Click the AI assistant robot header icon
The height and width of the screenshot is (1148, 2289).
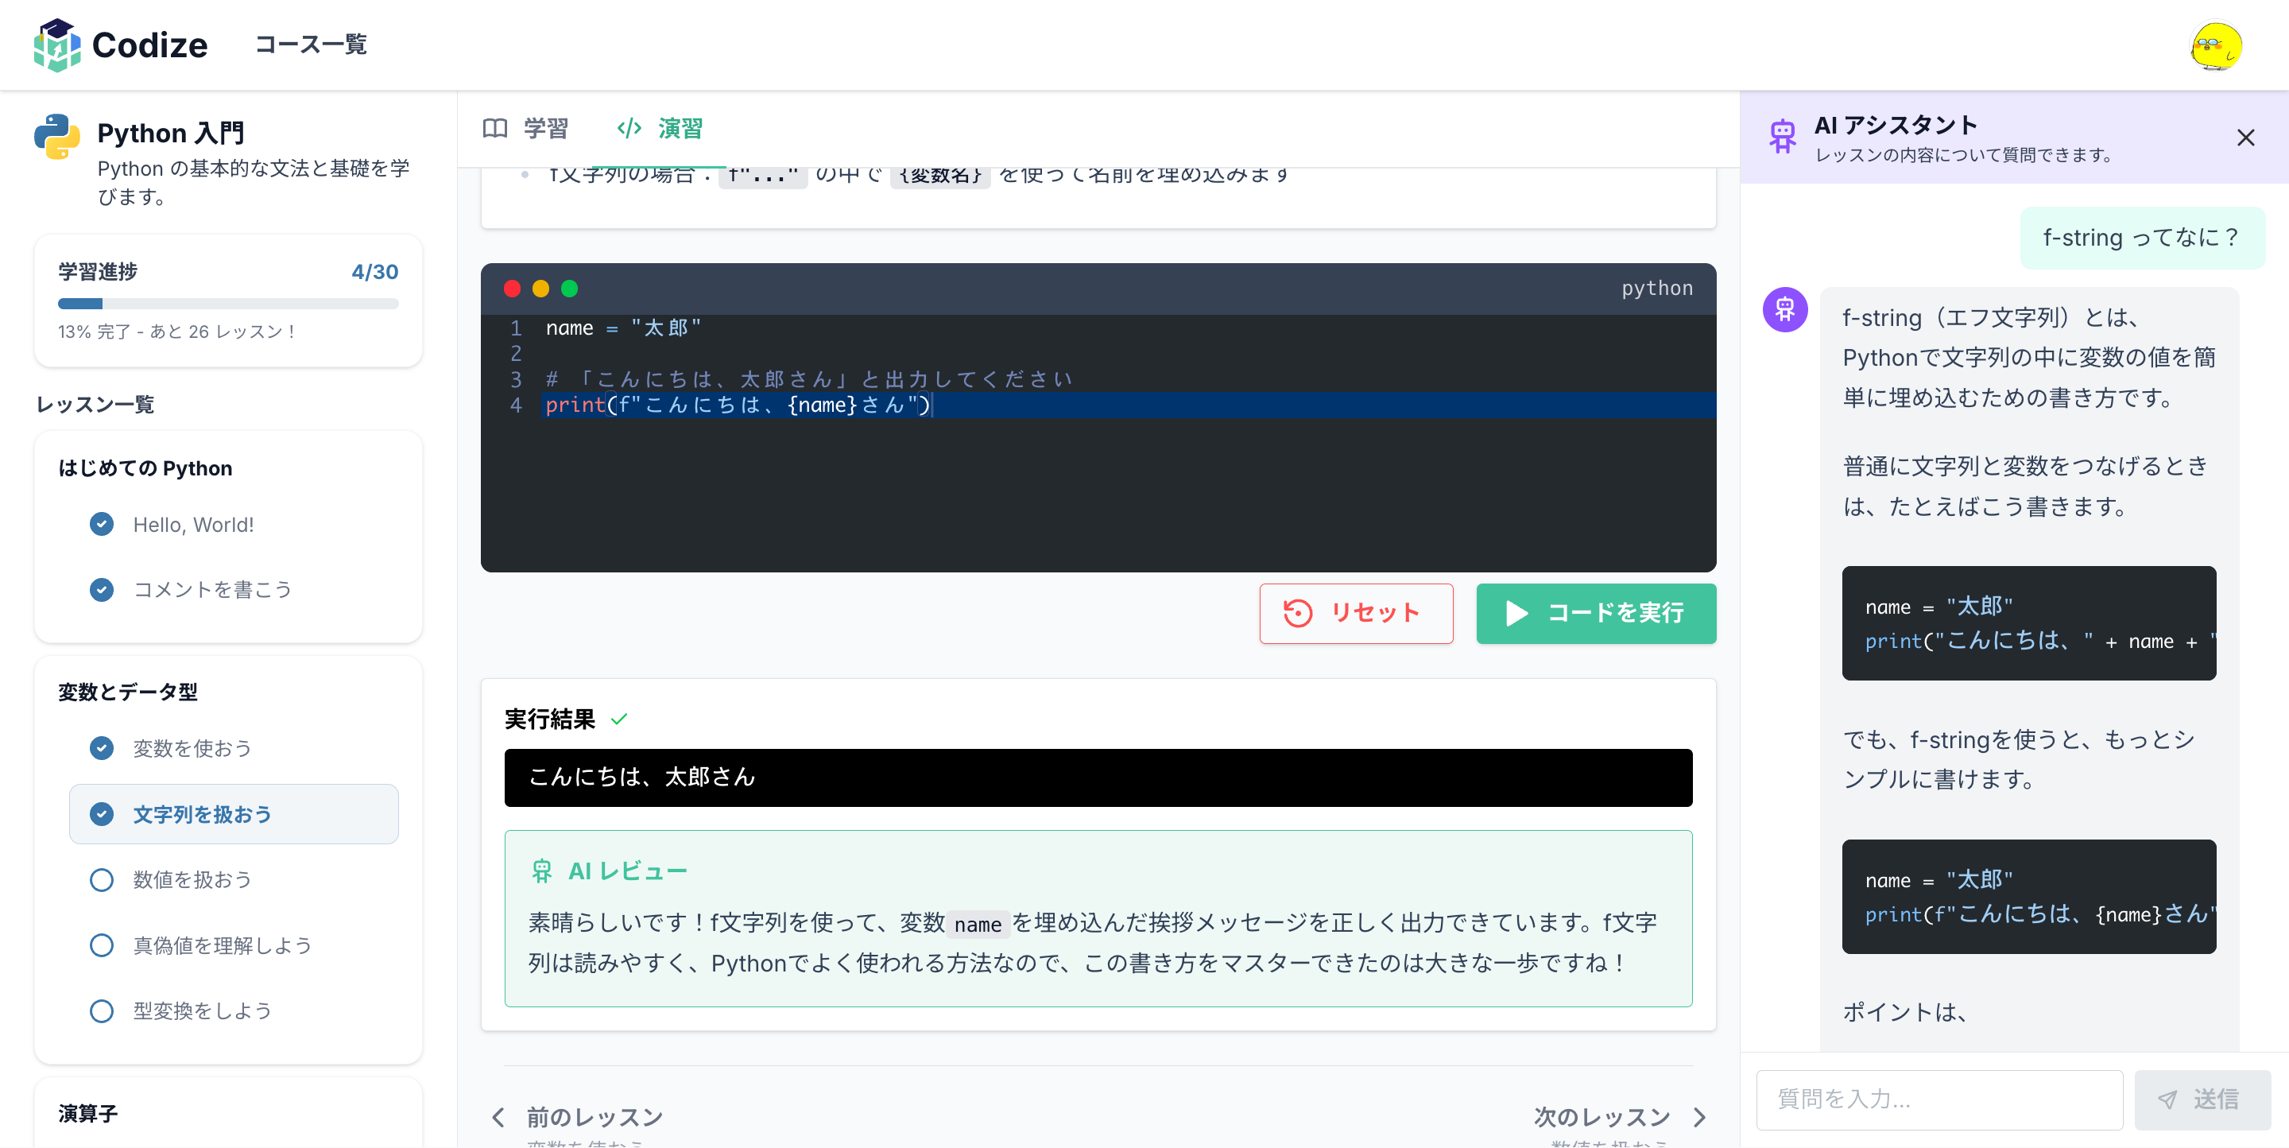(1783, 137)
